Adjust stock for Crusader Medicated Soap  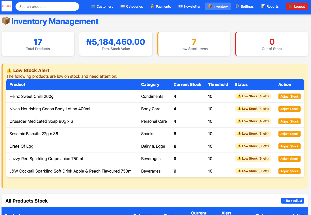(x=289, y=121)
